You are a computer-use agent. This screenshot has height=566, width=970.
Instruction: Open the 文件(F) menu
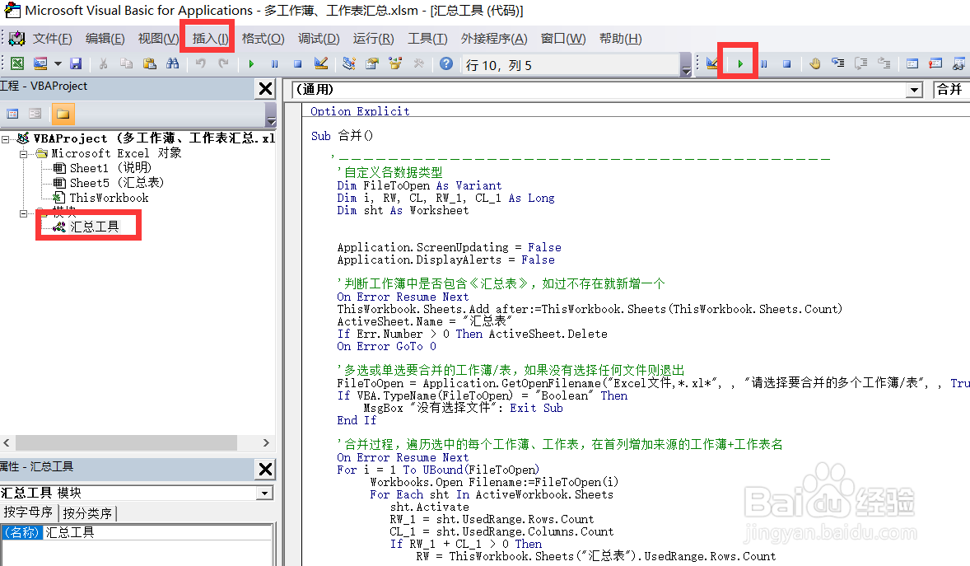52,39
